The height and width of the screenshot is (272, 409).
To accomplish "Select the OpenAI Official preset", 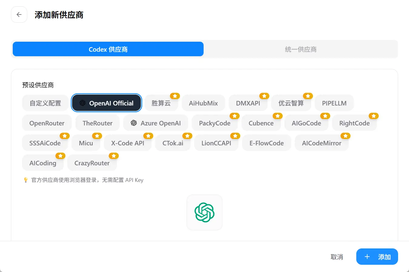I will click(107, 103).
